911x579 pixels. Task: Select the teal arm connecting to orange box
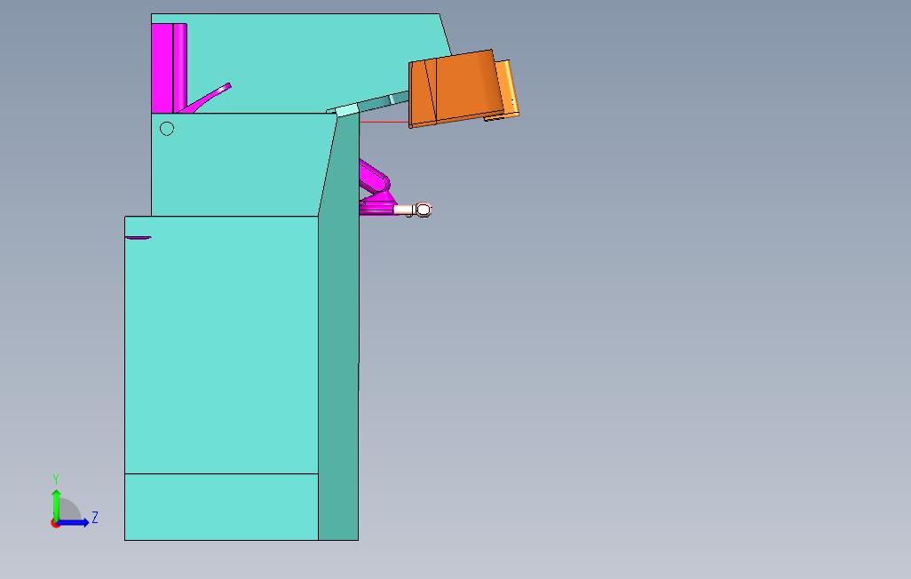[x=384, y=102]
